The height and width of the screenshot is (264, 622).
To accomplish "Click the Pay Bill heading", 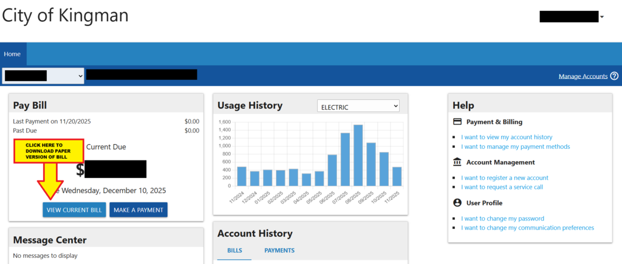I will tap(30, 105).
